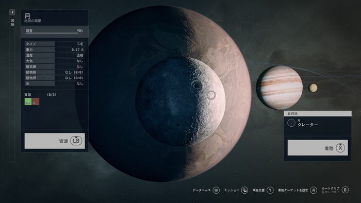The width and height of the screenshot is (361, 203).
Task: Click the 温度 row label
Action: (29, 55)
